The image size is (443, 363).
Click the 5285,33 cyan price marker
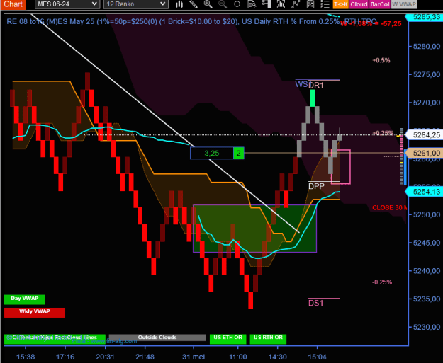point(424,17)
